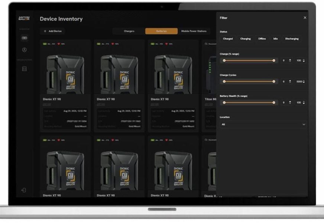Image resolution: width=324 pixels, height=223 pixels.
Task: Click the logout icon in the sidebar
Action: pos(24,190)
